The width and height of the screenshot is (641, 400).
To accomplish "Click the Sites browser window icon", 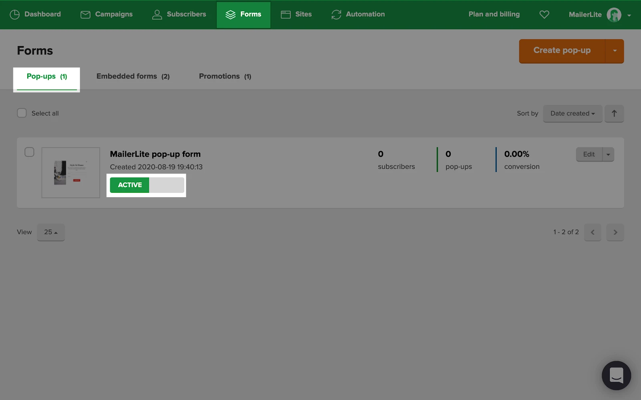I will click(286, 14).
